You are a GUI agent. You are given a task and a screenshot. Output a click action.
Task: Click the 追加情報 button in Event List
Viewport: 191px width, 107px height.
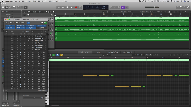coord(41,28)
